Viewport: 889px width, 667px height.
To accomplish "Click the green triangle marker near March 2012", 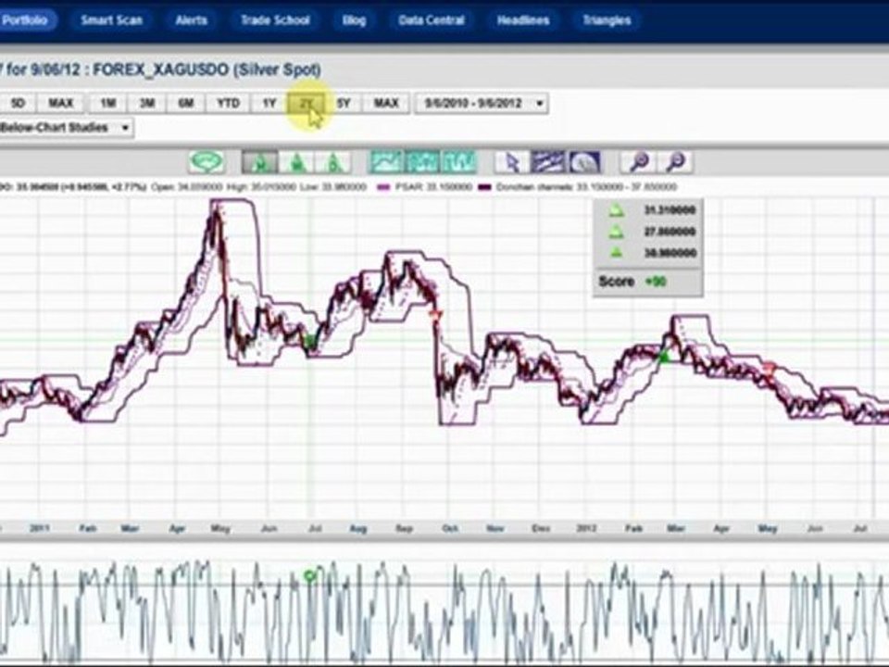I will pyautogui.click(x=663, y=356).
